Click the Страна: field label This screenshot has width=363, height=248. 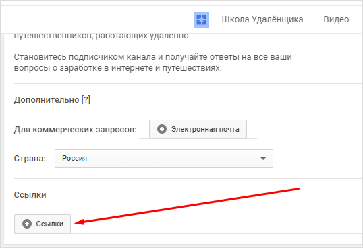(x=30, y=159)
